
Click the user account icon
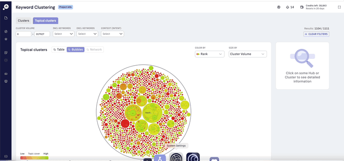click(279, 7)
